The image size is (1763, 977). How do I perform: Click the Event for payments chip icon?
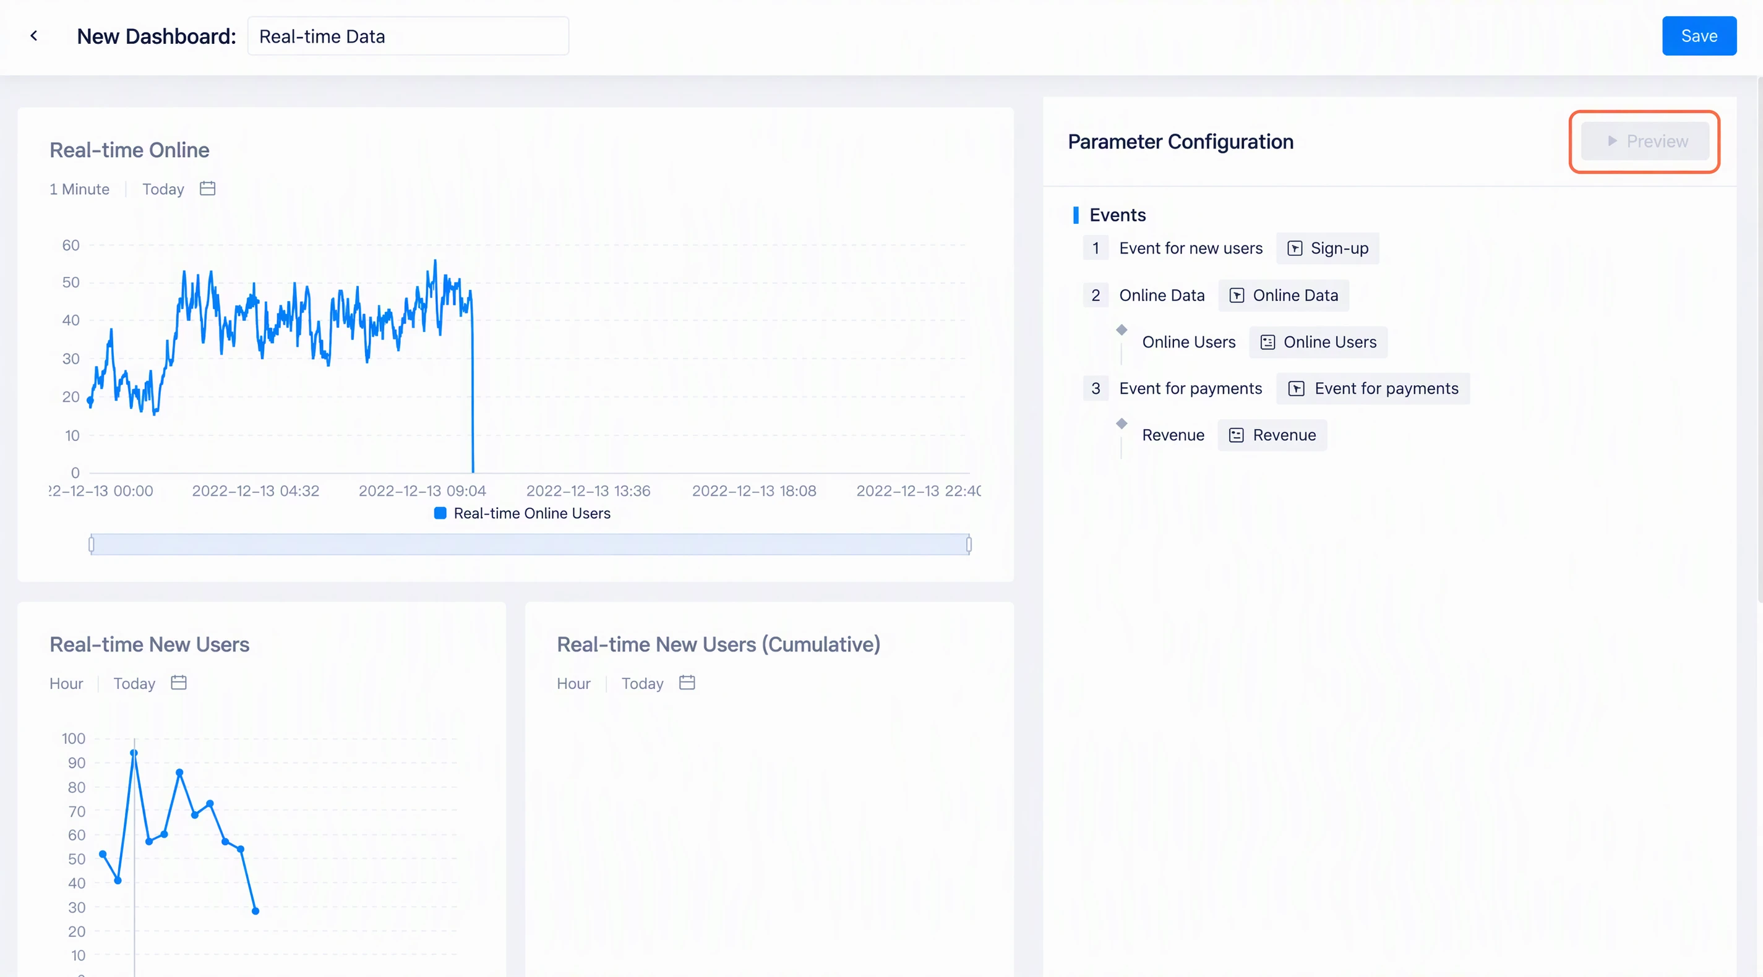[x=1296, y=388]
